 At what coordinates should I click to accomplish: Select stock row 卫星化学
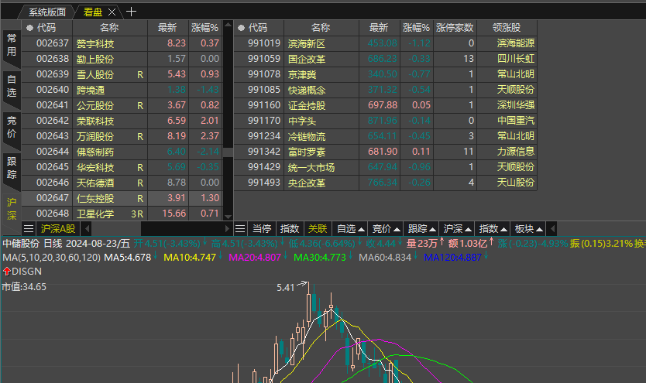coord(122,214)
